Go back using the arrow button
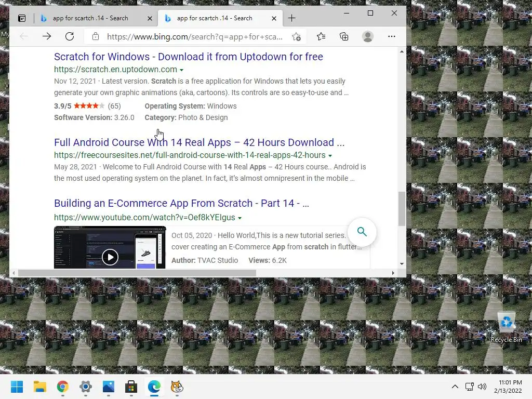The width and height of the screenshot is (532, 399). pos(24,36)
